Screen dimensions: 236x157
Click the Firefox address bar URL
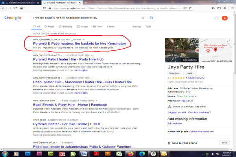coord(114,8)
